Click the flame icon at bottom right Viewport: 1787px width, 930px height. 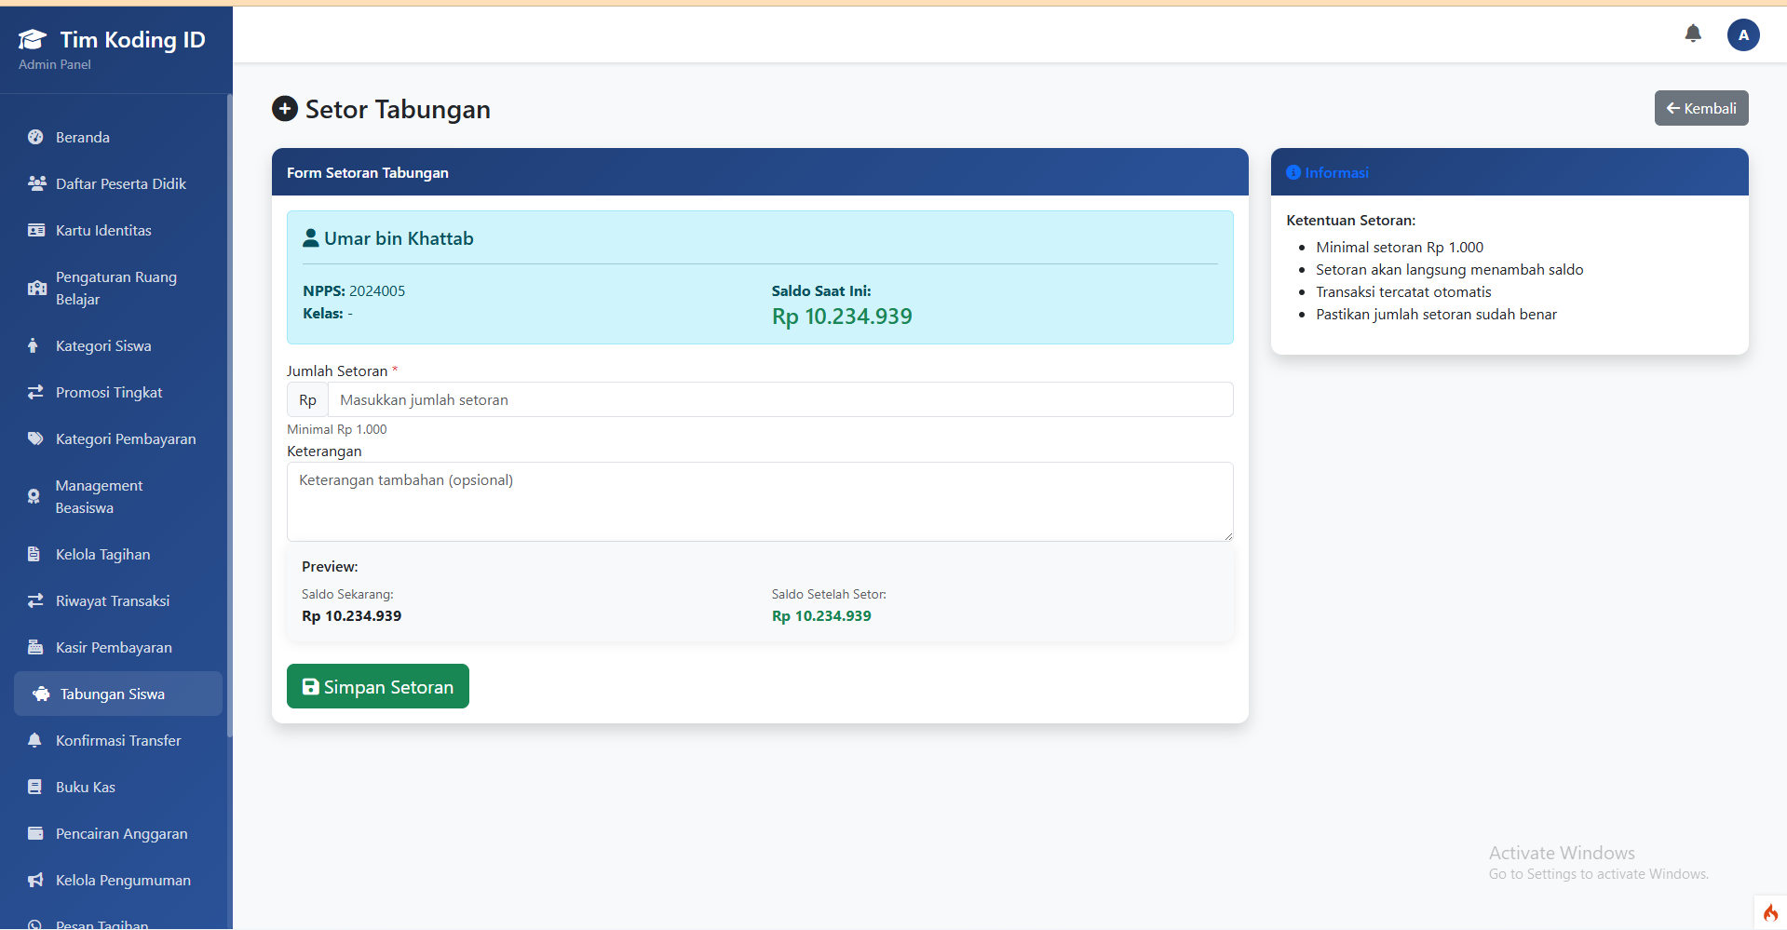(x=1770, y=912)
